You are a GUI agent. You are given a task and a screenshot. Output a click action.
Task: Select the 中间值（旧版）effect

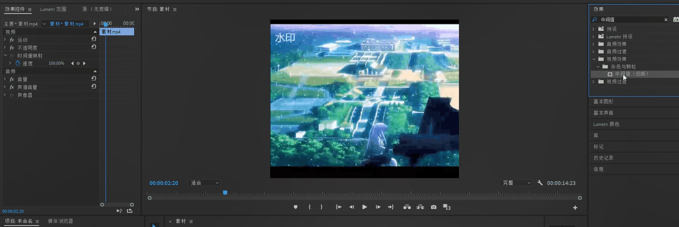pos(632,74)
